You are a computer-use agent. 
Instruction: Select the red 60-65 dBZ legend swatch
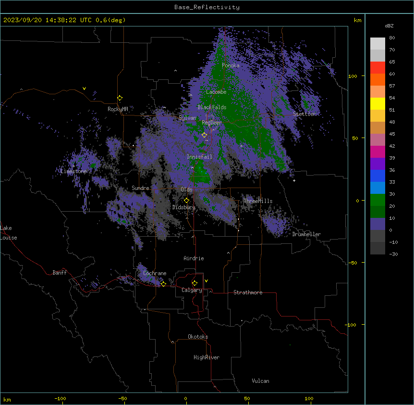click(377, 68)
